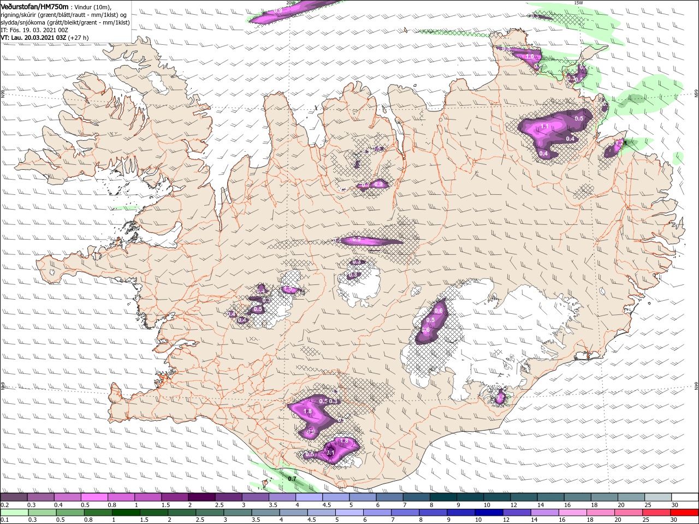The height and width of the screenshot is (524, 699).
Task: Pick the light violet 14–16 rain swatch
Action: click(544, 513)
